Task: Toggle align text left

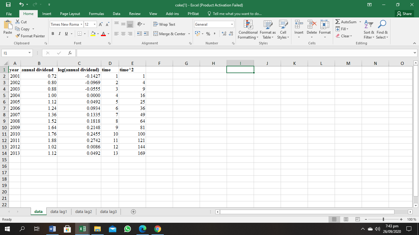Action: tap(117, 34)
